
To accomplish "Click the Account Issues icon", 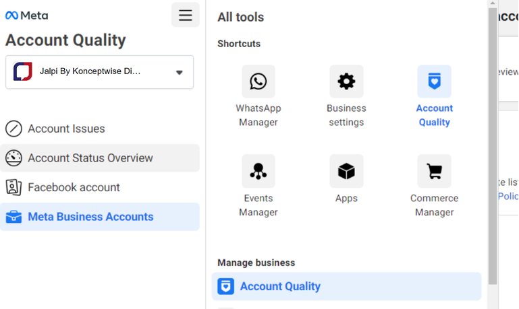I will 13,129.
